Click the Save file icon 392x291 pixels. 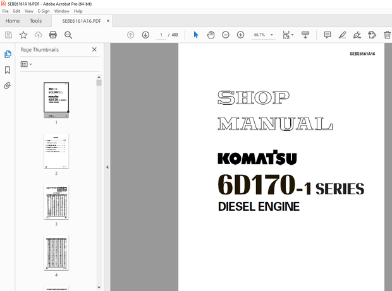pos(8,35)
